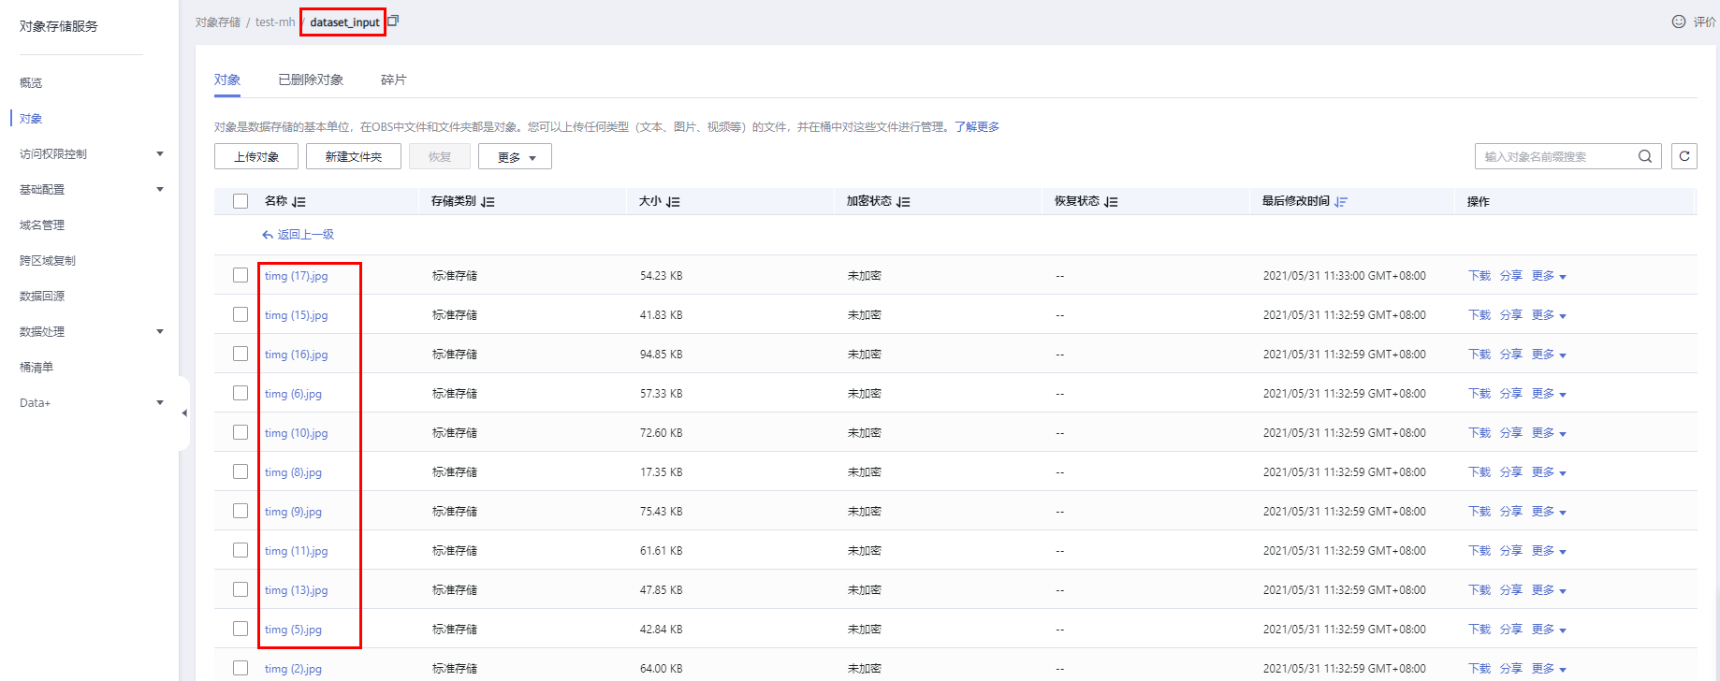Click the smiley feedback icon
1720x681 pixels.
coord(1679,22)
